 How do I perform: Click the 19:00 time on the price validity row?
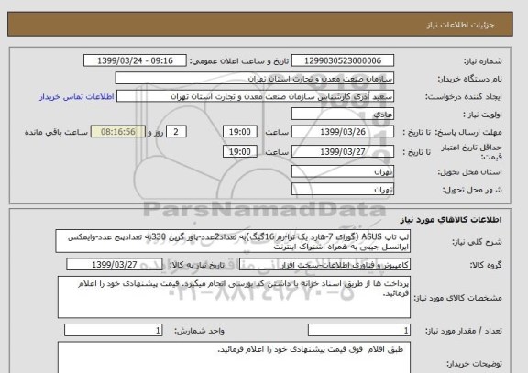point(240,152)
